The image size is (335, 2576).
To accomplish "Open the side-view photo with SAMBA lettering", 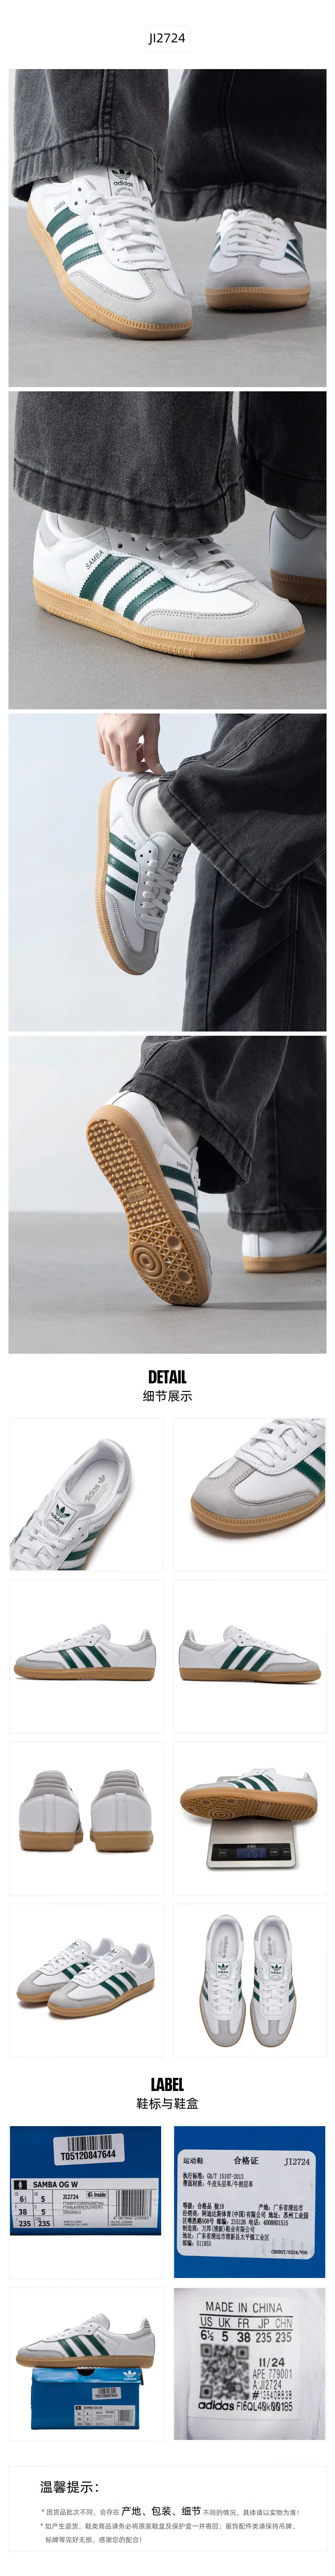I will pyautogui.click(x=167, y=550).
